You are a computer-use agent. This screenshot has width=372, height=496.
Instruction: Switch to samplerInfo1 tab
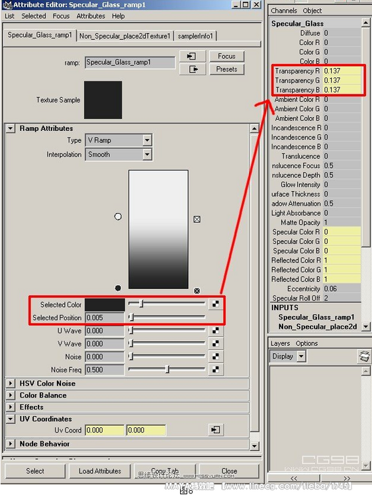[195, 36]
